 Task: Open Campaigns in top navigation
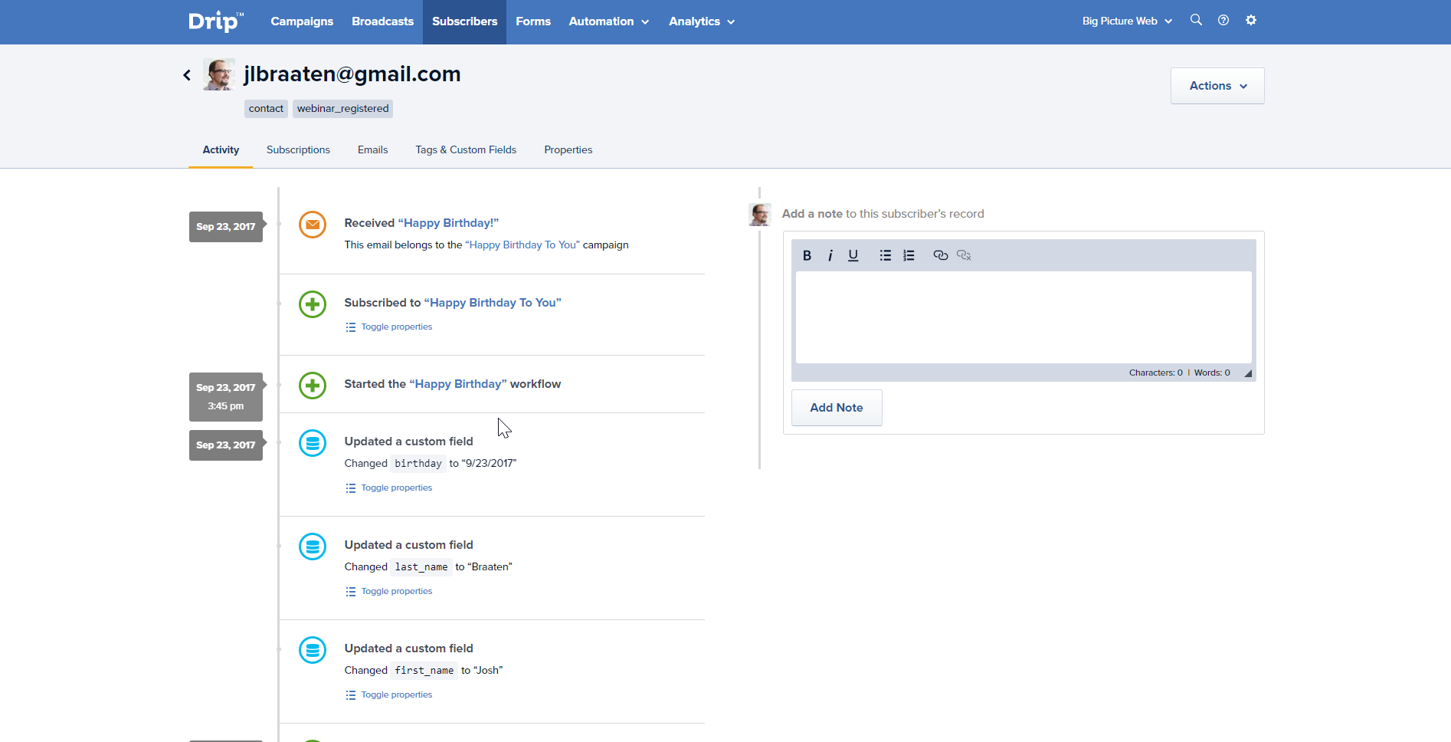[302, 21]
